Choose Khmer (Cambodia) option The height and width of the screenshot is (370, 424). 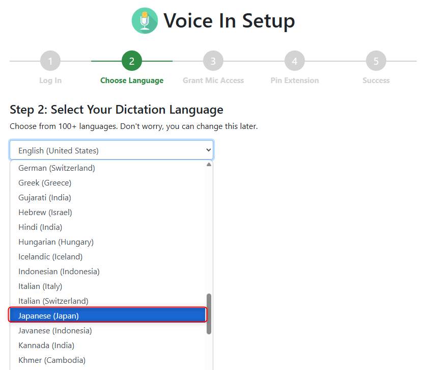(x=108, y=360)
